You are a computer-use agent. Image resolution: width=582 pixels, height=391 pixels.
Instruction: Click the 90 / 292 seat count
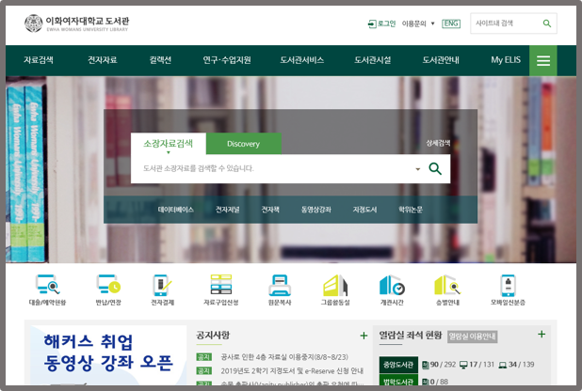(439, 365)
